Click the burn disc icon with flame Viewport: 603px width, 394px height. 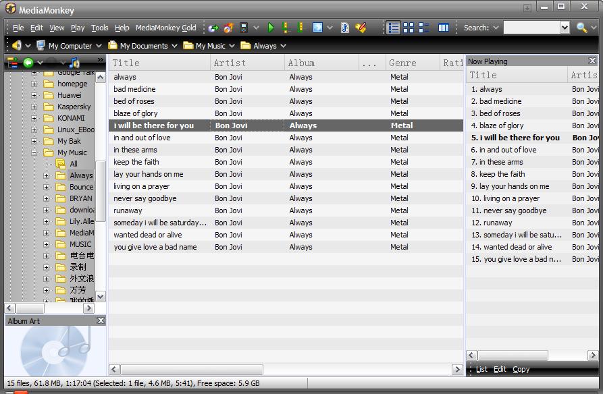coord(228,28)
